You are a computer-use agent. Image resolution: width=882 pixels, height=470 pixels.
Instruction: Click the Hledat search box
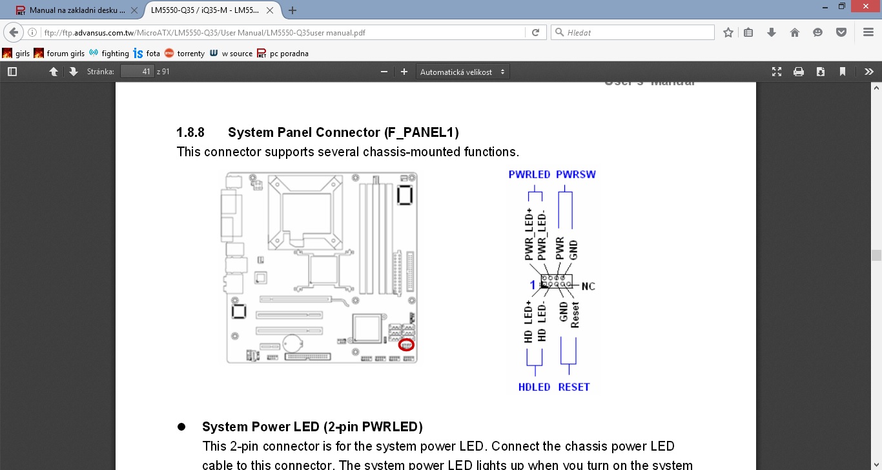633,32
